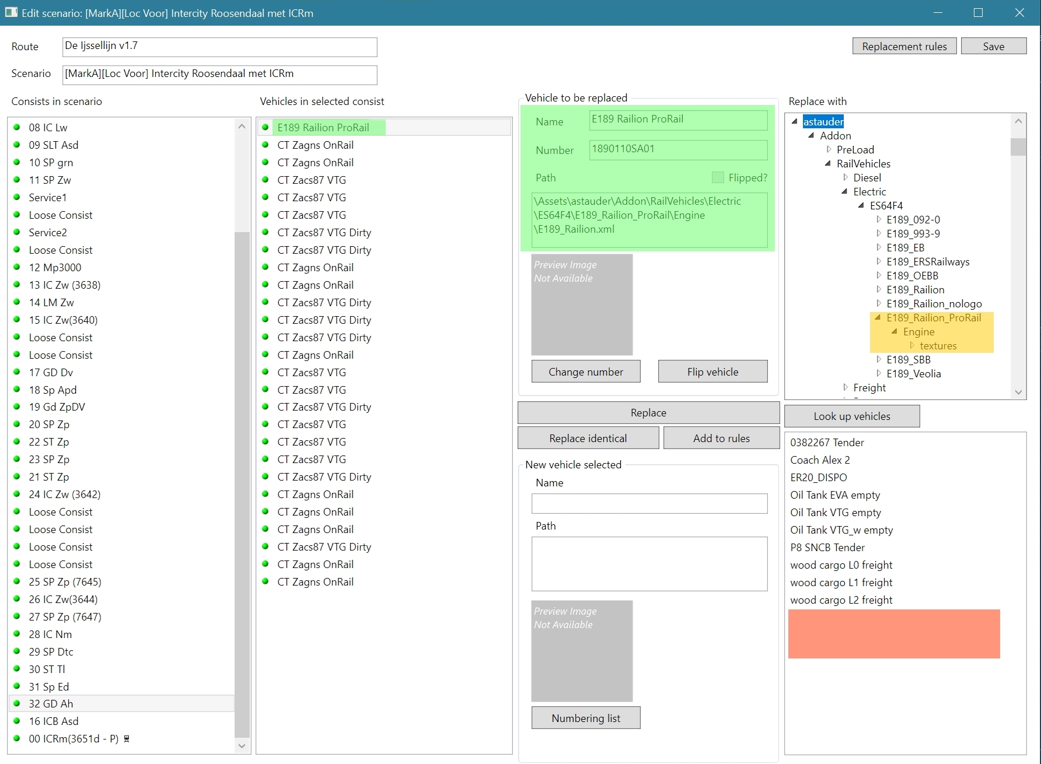Click new vehicle preview image
1041x764 pixels.
582,651
